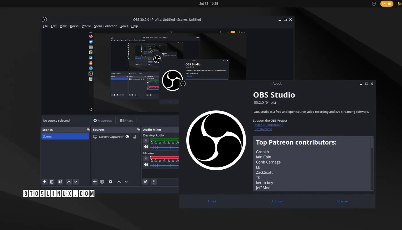Click the Filters button
Image resolution: width=402 pixels, height=230 pixels.
point(127,120)
